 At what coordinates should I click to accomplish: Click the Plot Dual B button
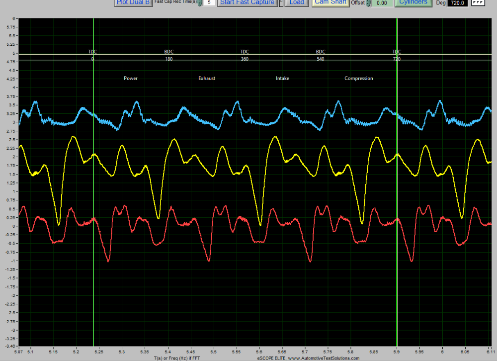tap(133, 2)
